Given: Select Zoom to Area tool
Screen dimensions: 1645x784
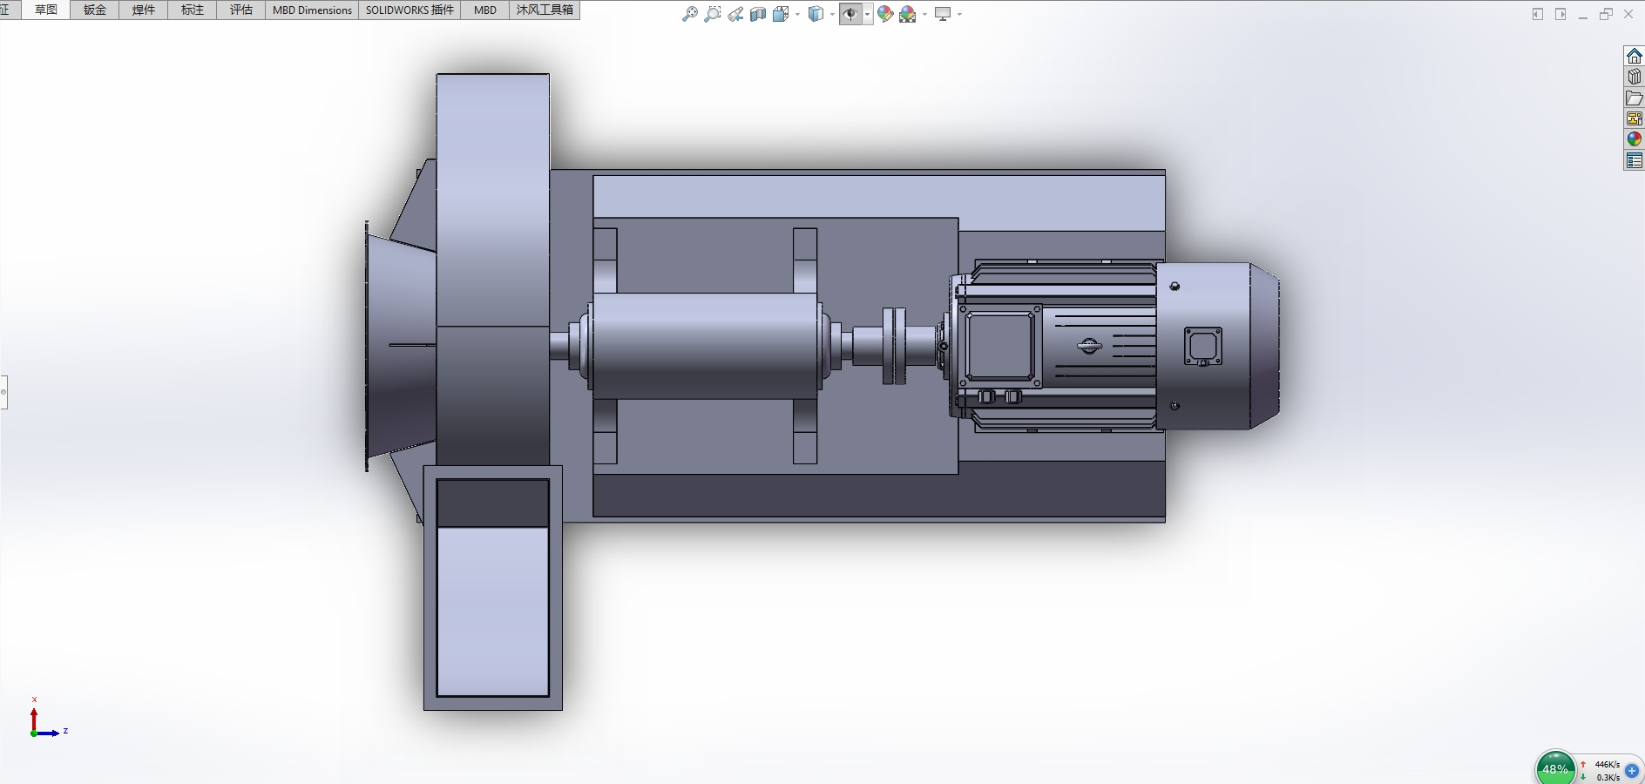Looking at the screenshot, I should (x=713, y=14).
